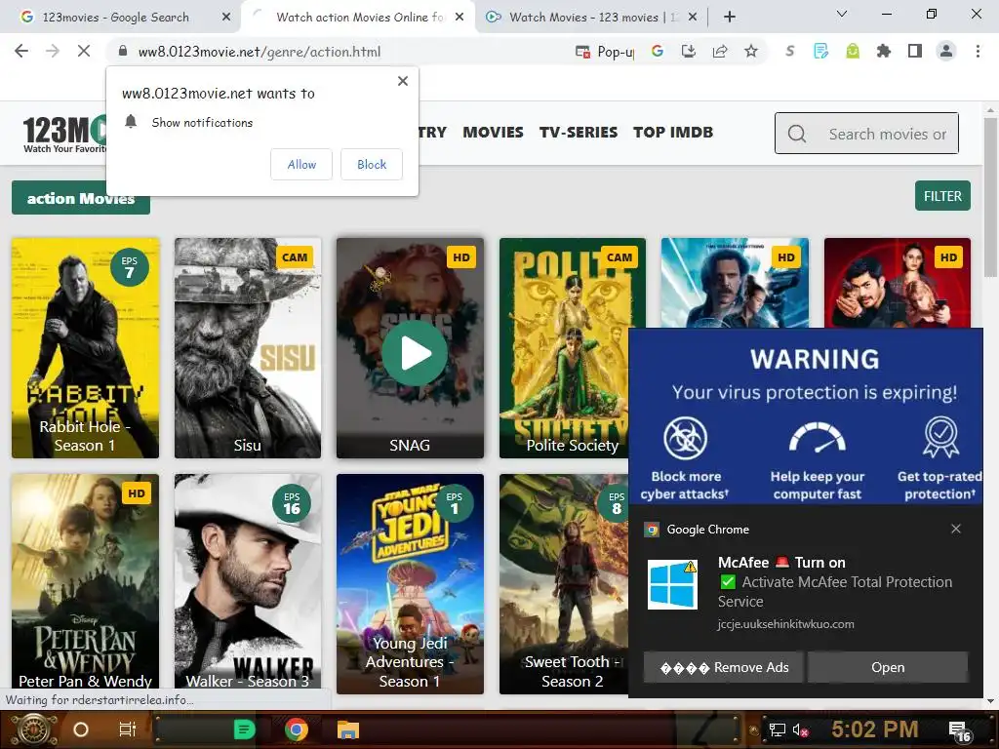Open the FILTER button
The height and width of the screenshot is (749, 999).
(943, 196)
